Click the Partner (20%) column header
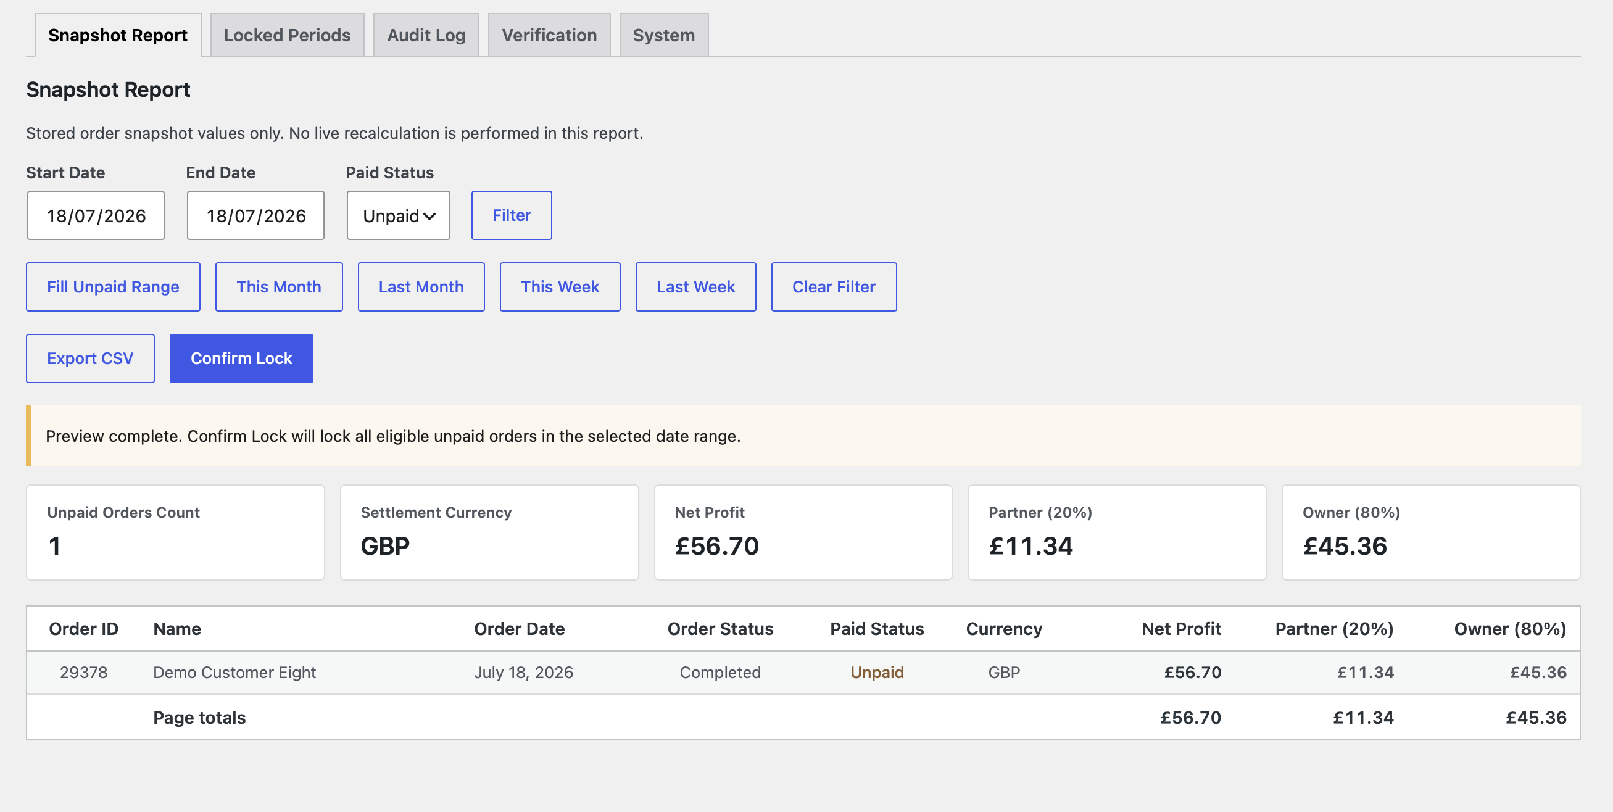The width and height of the screenshot is (1613, 812). (1334, 629)
